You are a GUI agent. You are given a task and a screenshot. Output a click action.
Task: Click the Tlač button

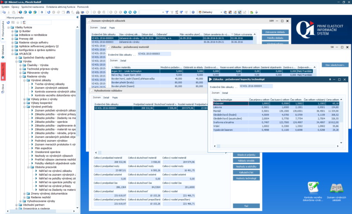(246, 206)
